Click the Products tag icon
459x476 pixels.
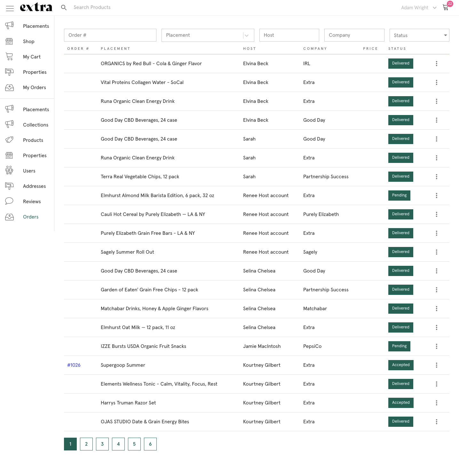(10, 140)
